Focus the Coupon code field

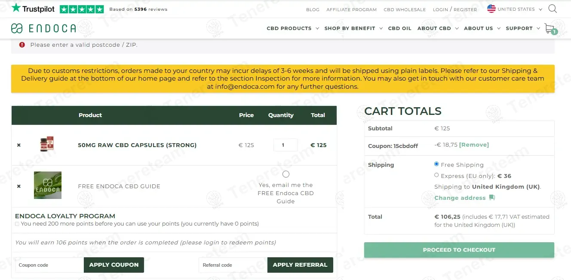(49, 265)
